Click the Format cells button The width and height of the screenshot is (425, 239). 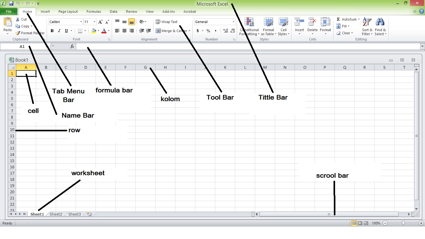pyautogui.click(x=325, y=26)
